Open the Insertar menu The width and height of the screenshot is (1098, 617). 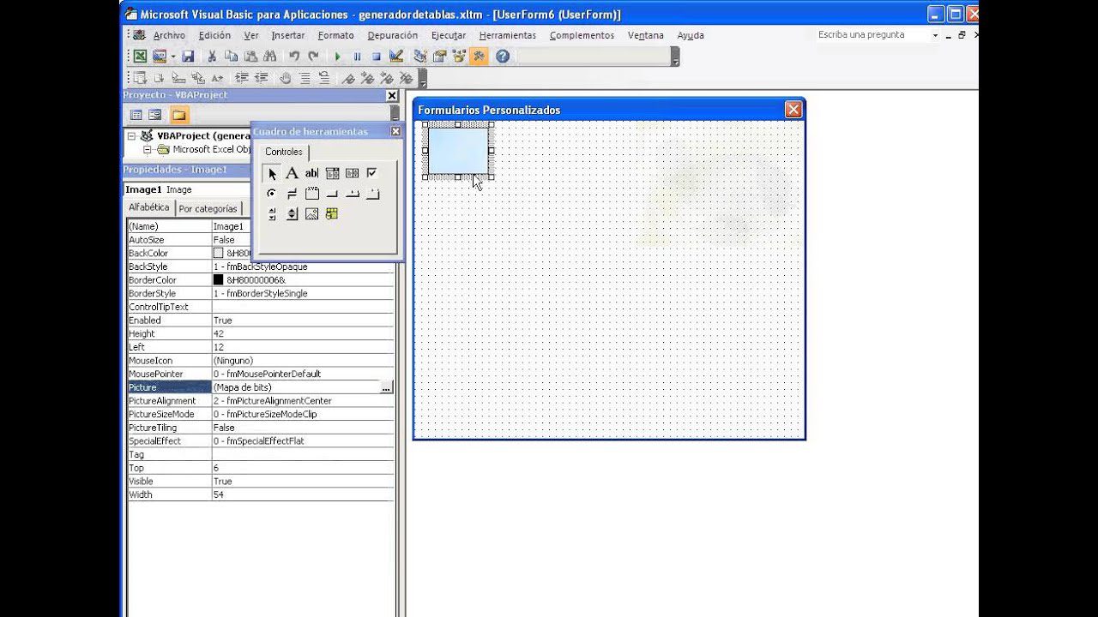pos(288,35)
